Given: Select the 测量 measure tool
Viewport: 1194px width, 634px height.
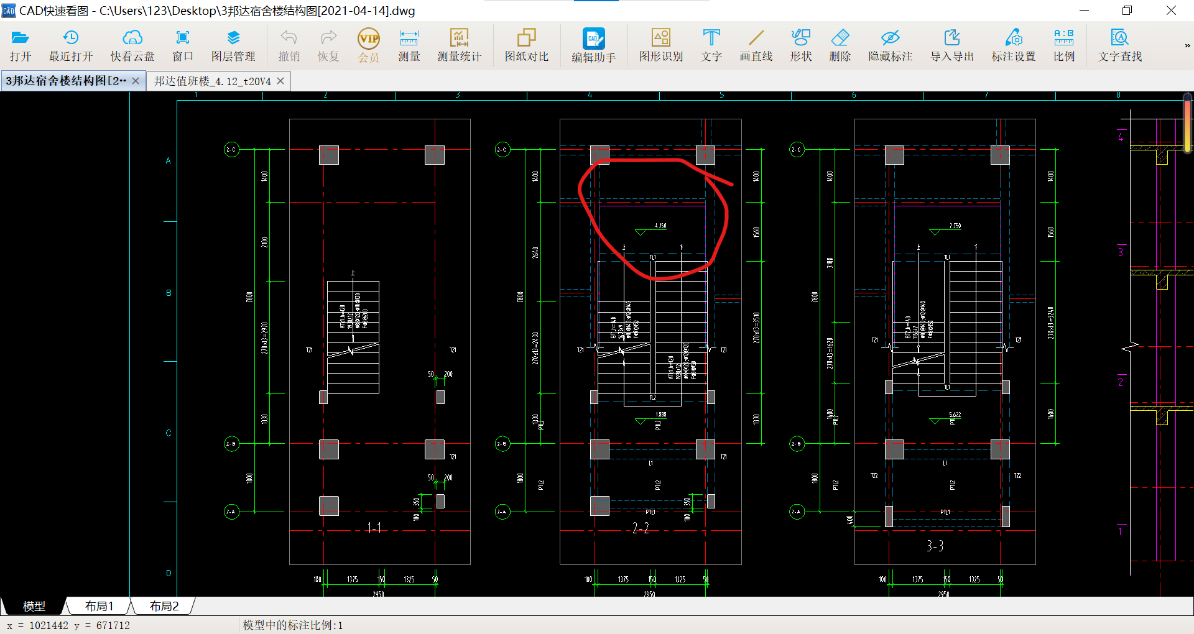Looking at the screenshot, I should click(x=409, y=46).
